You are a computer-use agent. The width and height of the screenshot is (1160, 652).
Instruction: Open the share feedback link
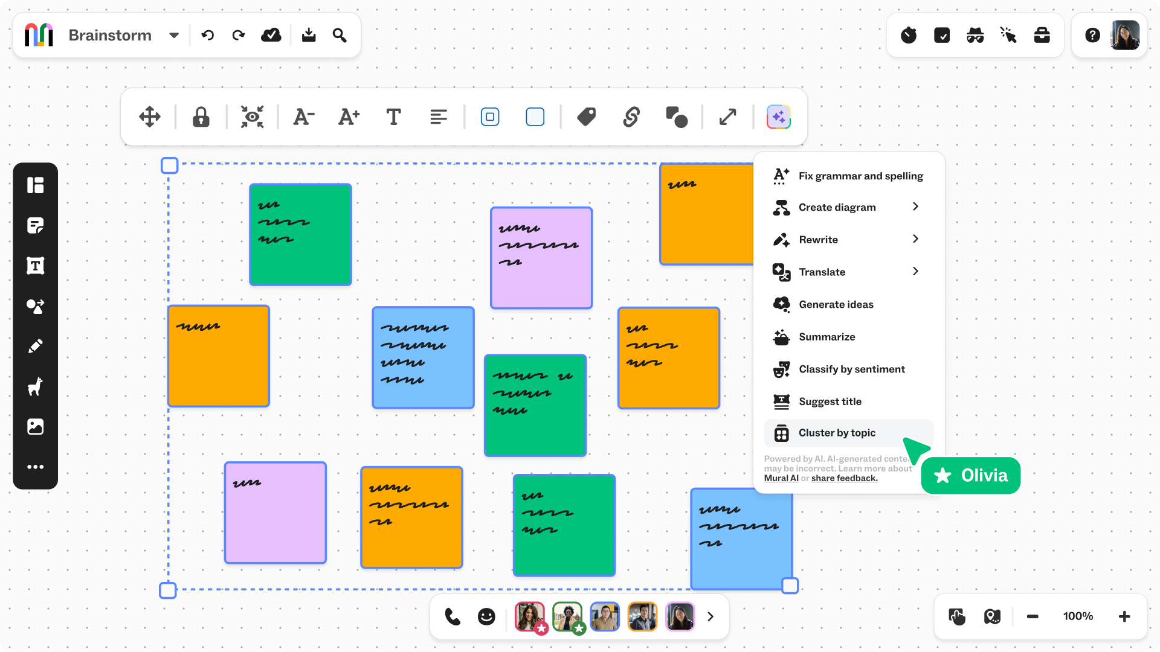pos(844,478)
